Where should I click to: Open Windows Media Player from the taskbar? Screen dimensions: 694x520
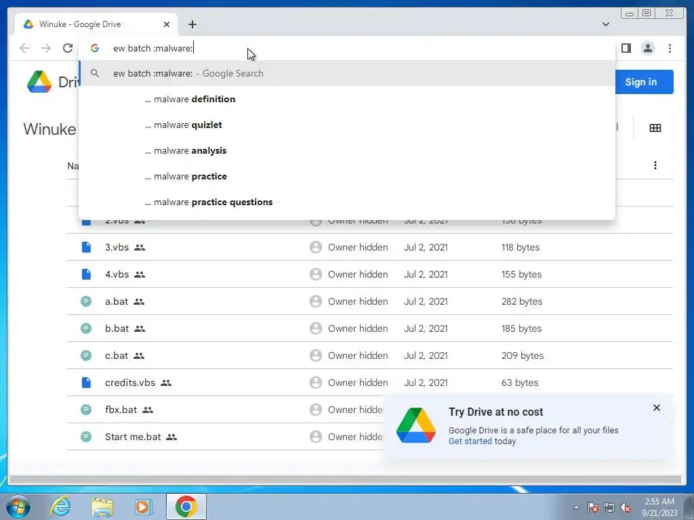point(144,506)
